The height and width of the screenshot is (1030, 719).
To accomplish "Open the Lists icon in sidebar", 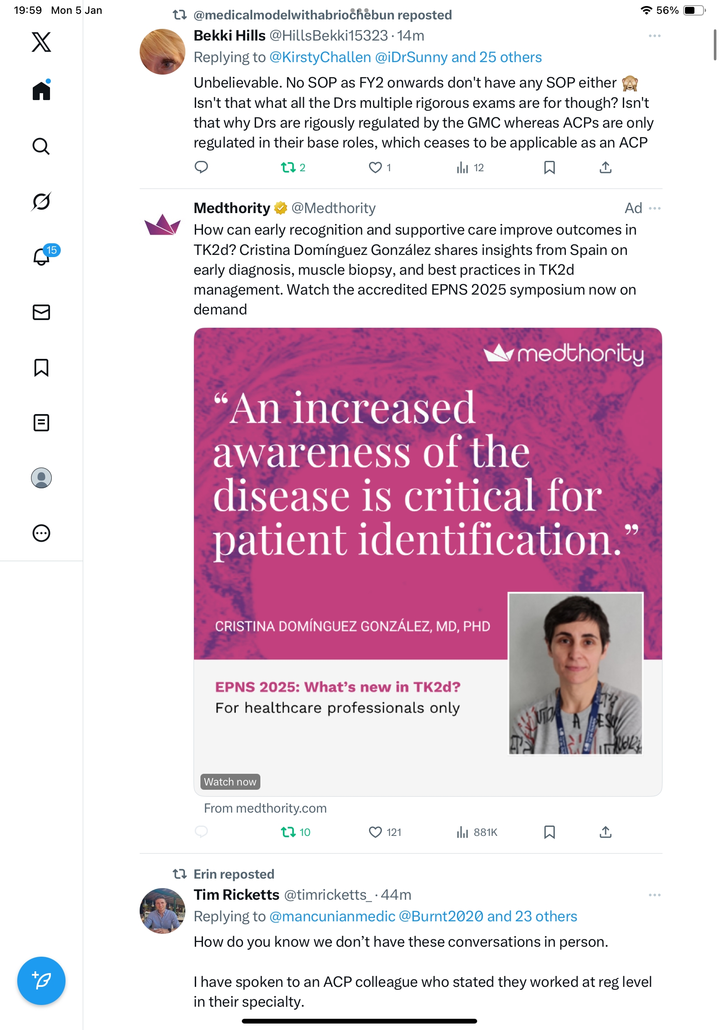I will click(41, 423).
